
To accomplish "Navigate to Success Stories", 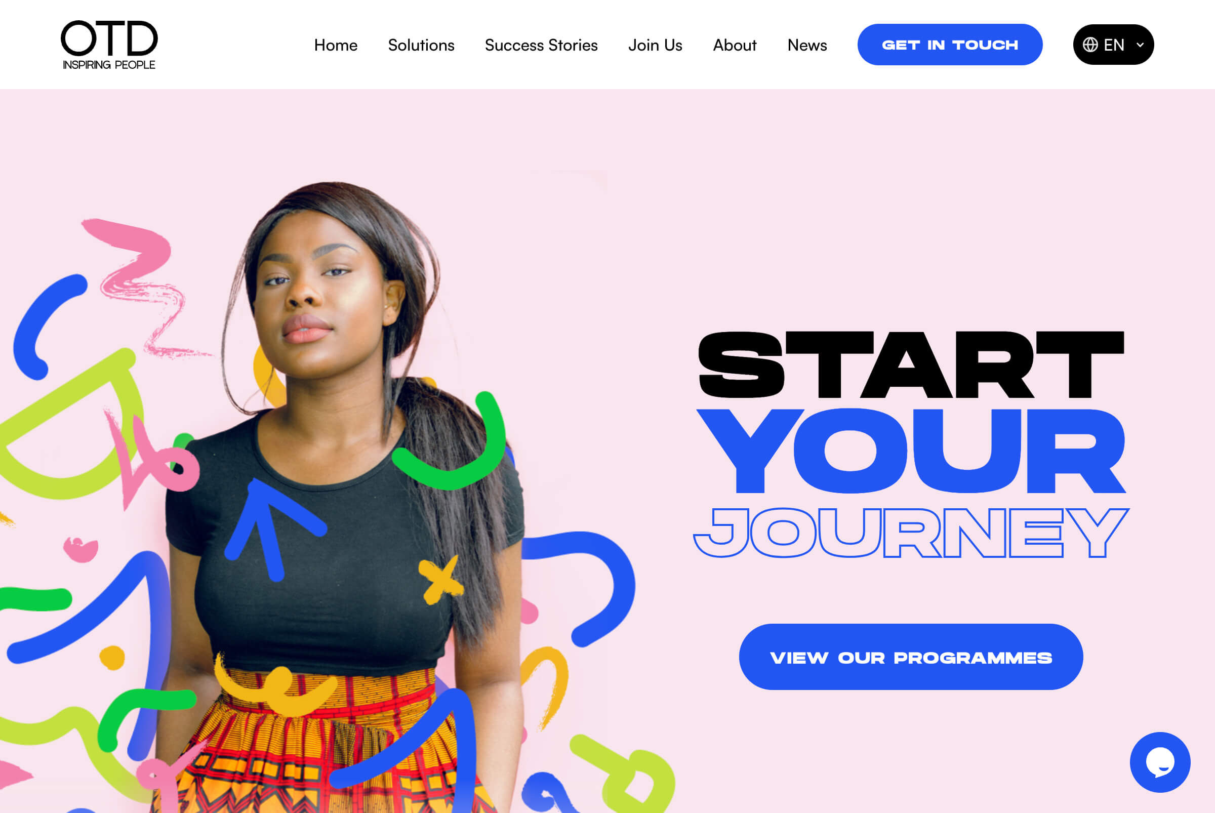I will (x=541, y=45).
